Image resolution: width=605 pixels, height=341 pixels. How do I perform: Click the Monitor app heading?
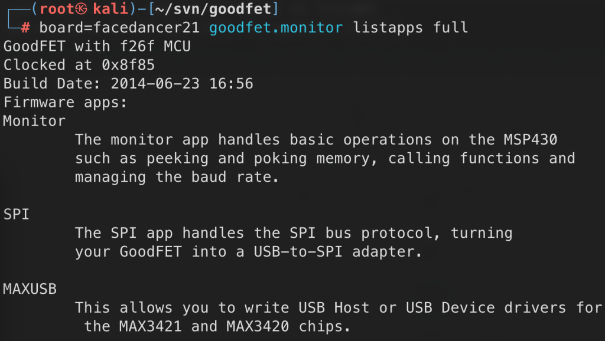34,121
